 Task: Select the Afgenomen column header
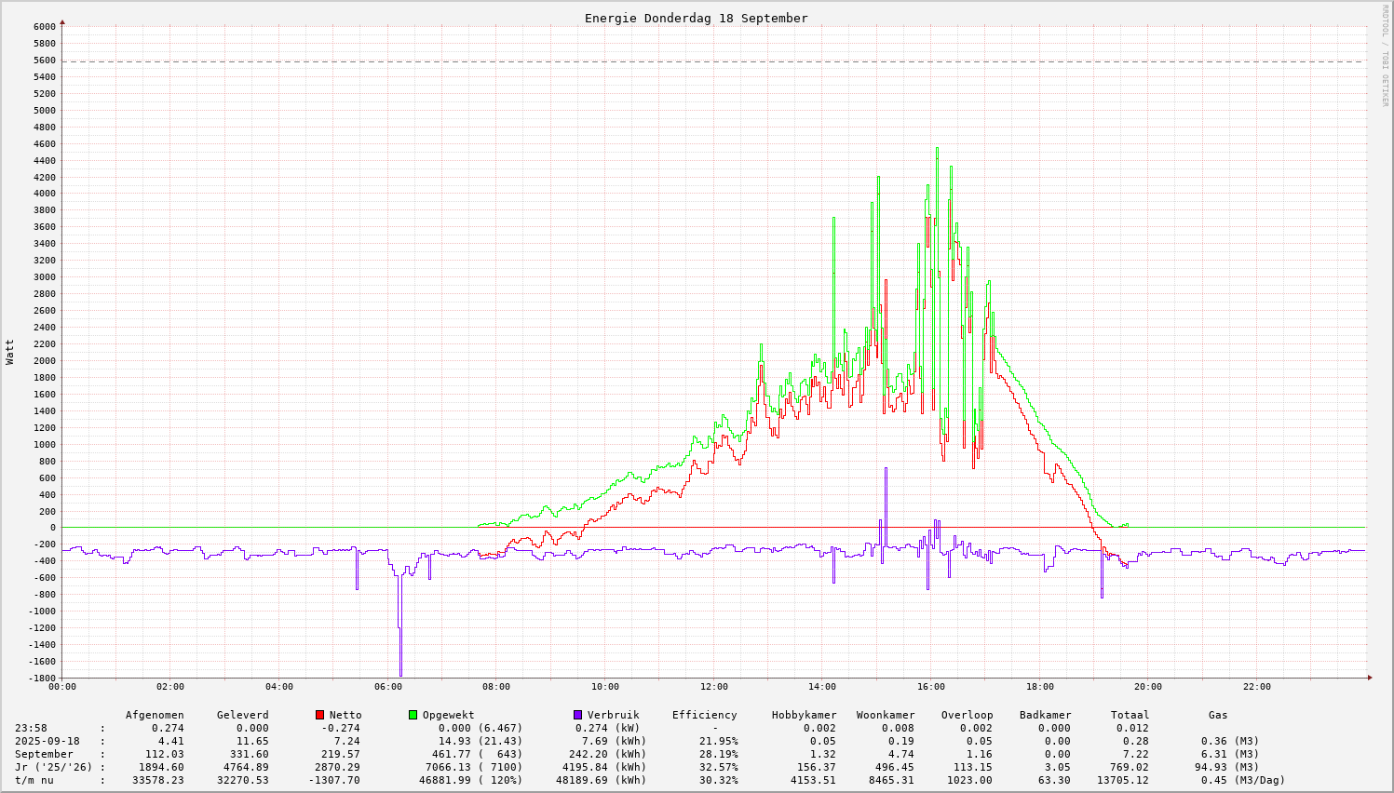tap(155, 715)
